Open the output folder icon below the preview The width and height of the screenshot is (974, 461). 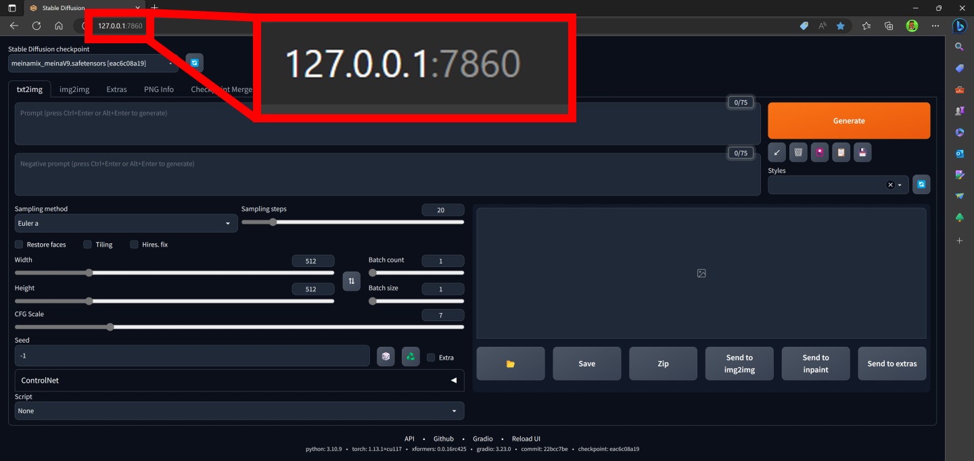click(x=510, y=363)
